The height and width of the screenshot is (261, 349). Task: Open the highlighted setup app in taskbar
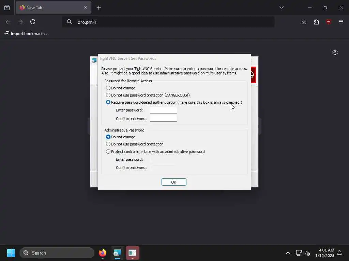(133, 253)
